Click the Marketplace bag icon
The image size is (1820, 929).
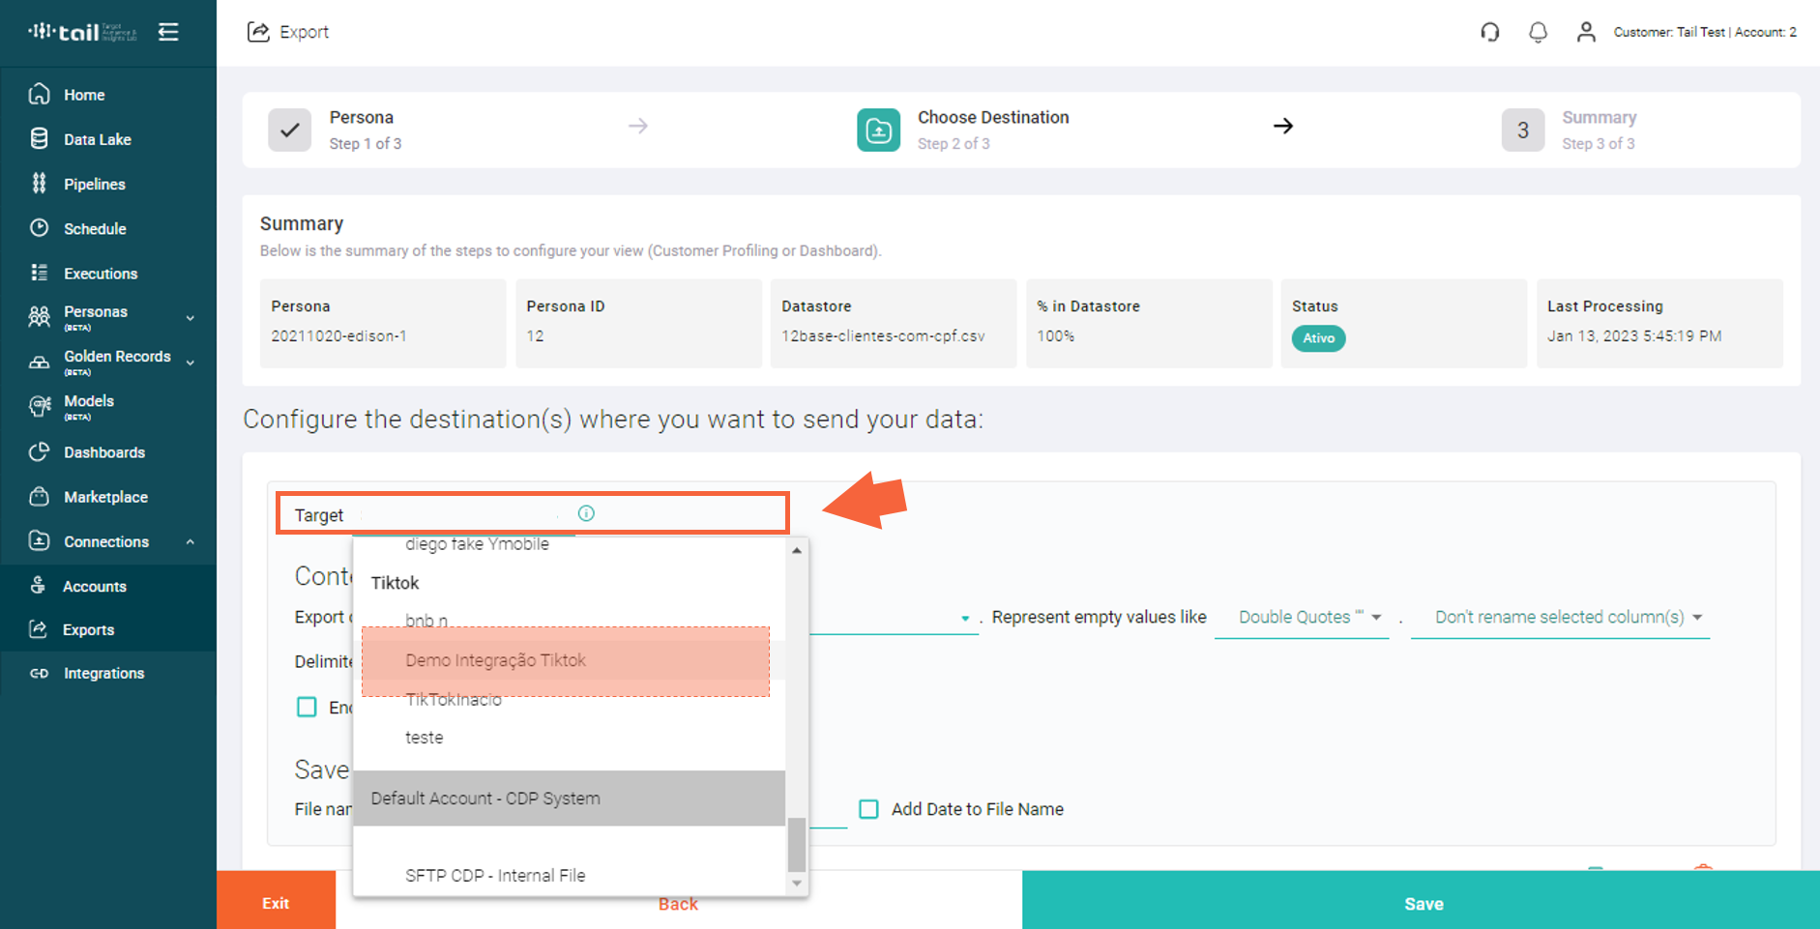coord(39,497)
